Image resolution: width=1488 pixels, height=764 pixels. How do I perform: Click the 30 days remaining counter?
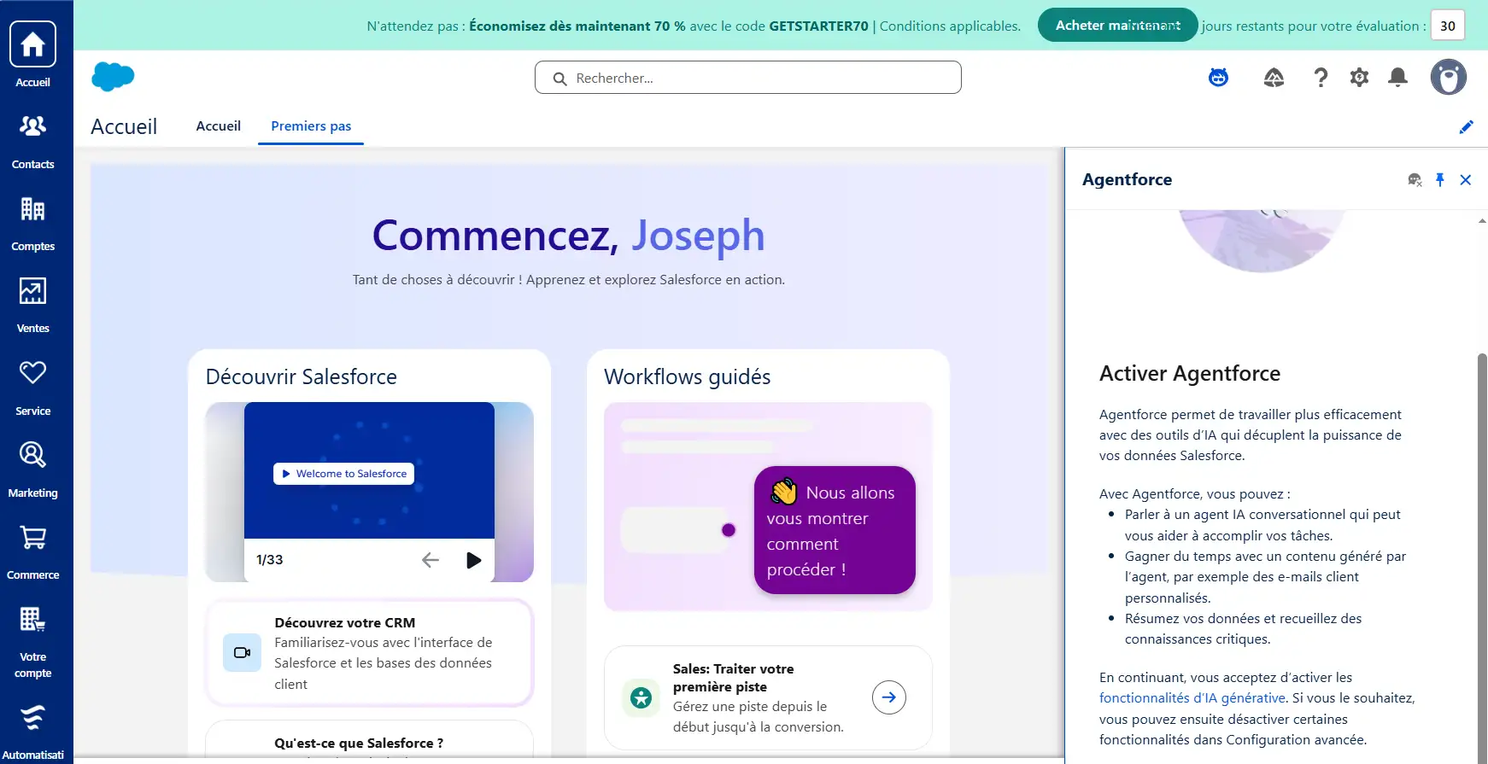coord(1448,26)
